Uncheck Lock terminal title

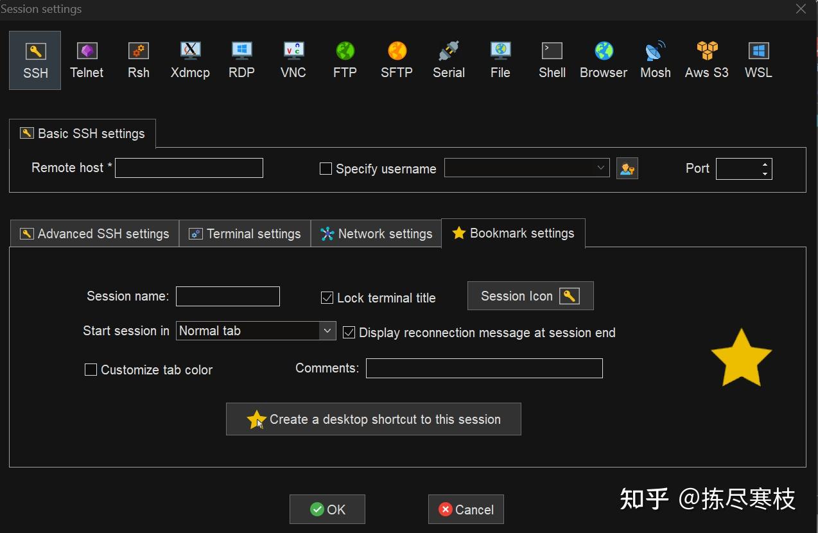pos(327,297)
